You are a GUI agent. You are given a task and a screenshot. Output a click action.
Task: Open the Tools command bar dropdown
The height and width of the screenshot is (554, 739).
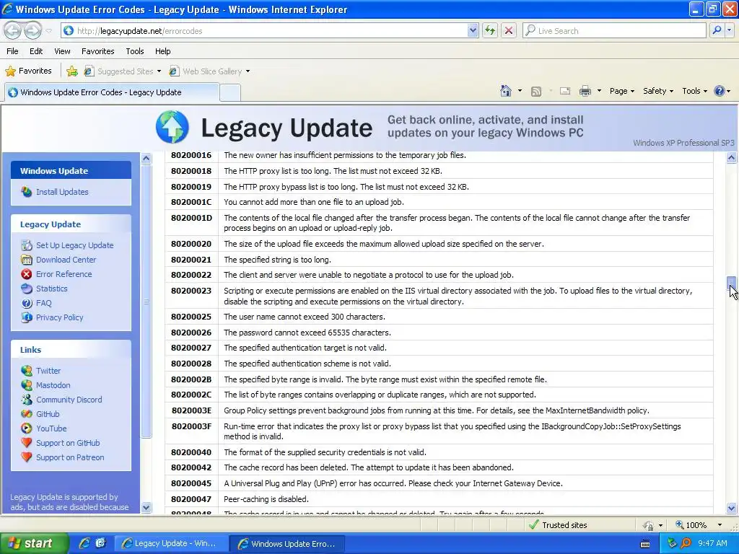[695, 91]
